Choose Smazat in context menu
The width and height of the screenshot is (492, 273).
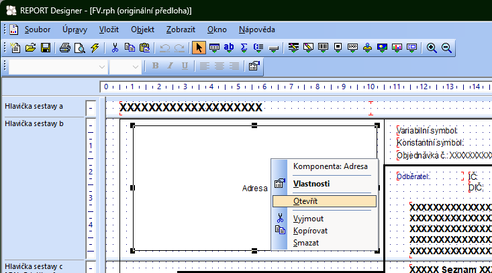[x=324, y=243]
